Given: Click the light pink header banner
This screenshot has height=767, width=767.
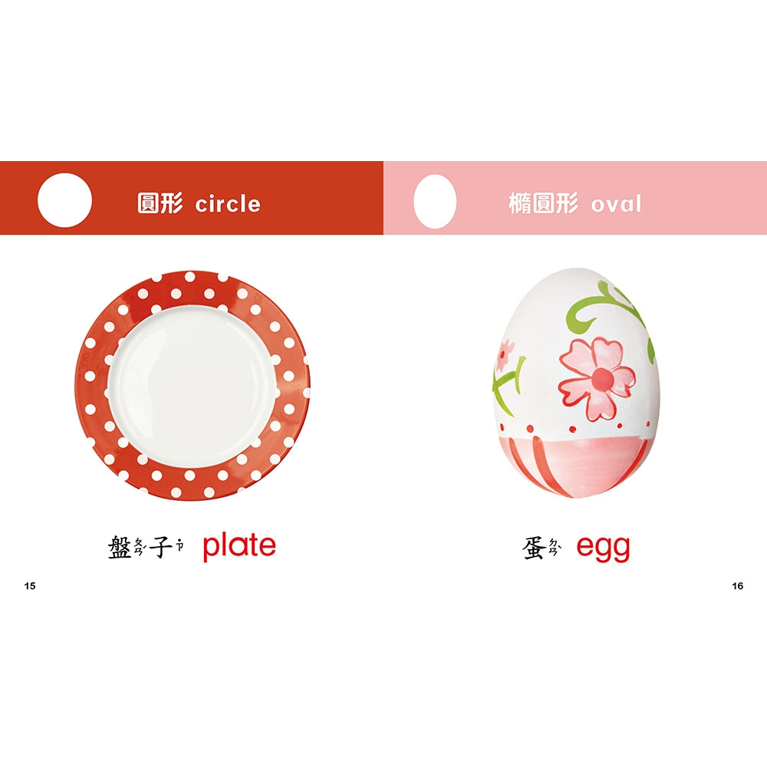Looking at the screenshot, I should [x=575, y=198].
